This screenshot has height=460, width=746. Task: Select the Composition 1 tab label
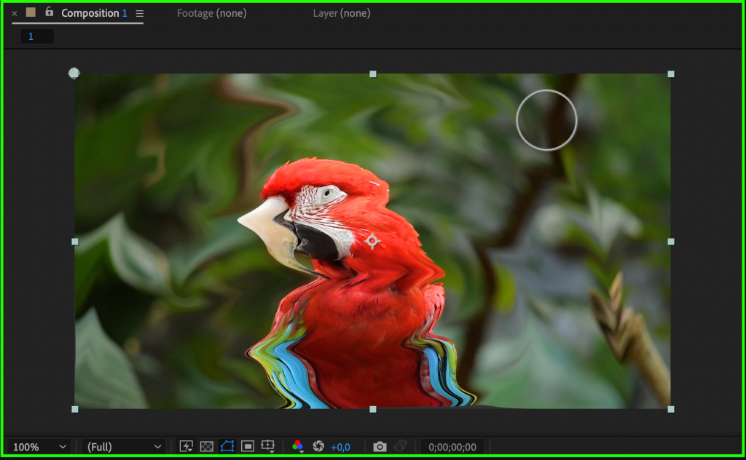[93, 12]
